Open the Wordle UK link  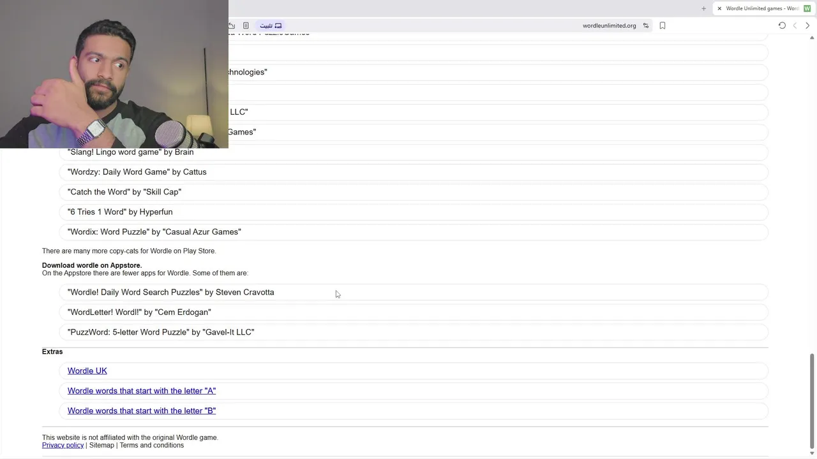(87, 370)
